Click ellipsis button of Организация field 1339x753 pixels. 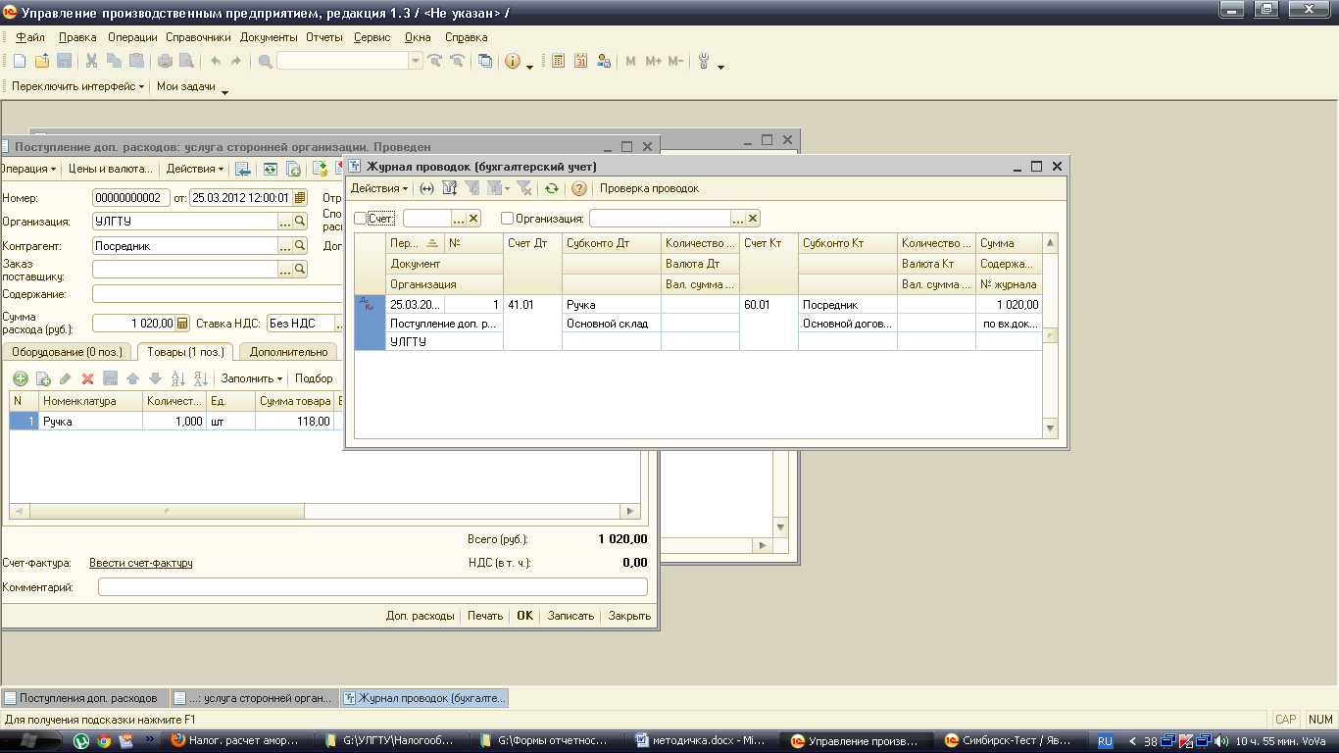285,221
